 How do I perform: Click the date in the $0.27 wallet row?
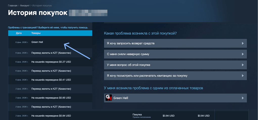(x=22, y=62)
